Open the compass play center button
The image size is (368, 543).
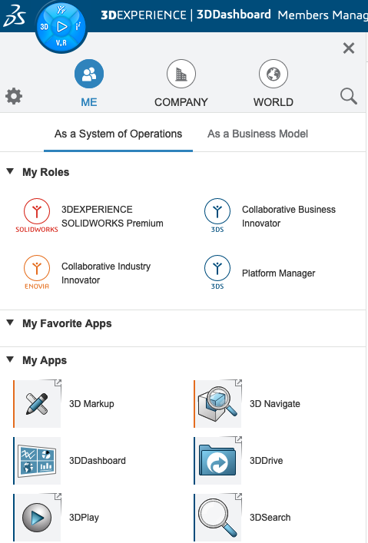(61, 27)
